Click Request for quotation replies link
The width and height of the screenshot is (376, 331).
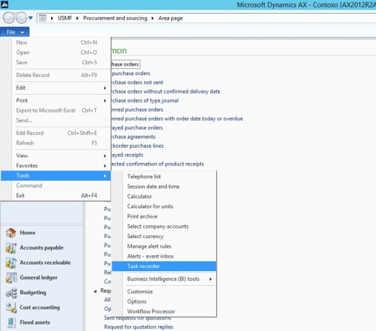pos(137,328)
